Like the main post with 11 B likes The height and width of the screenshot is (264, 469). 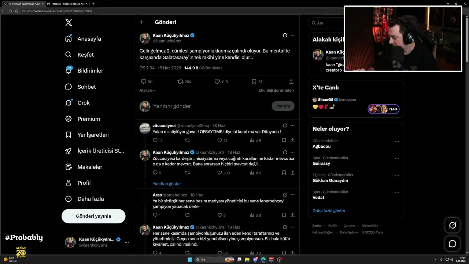tap(217, 81)
